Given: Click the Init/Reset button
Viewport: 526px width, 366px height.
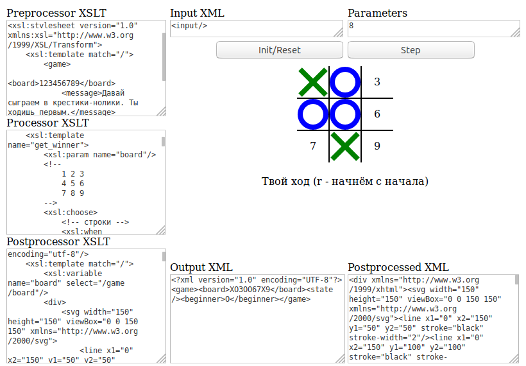Looking at the screenshot, I should [280, 49].
